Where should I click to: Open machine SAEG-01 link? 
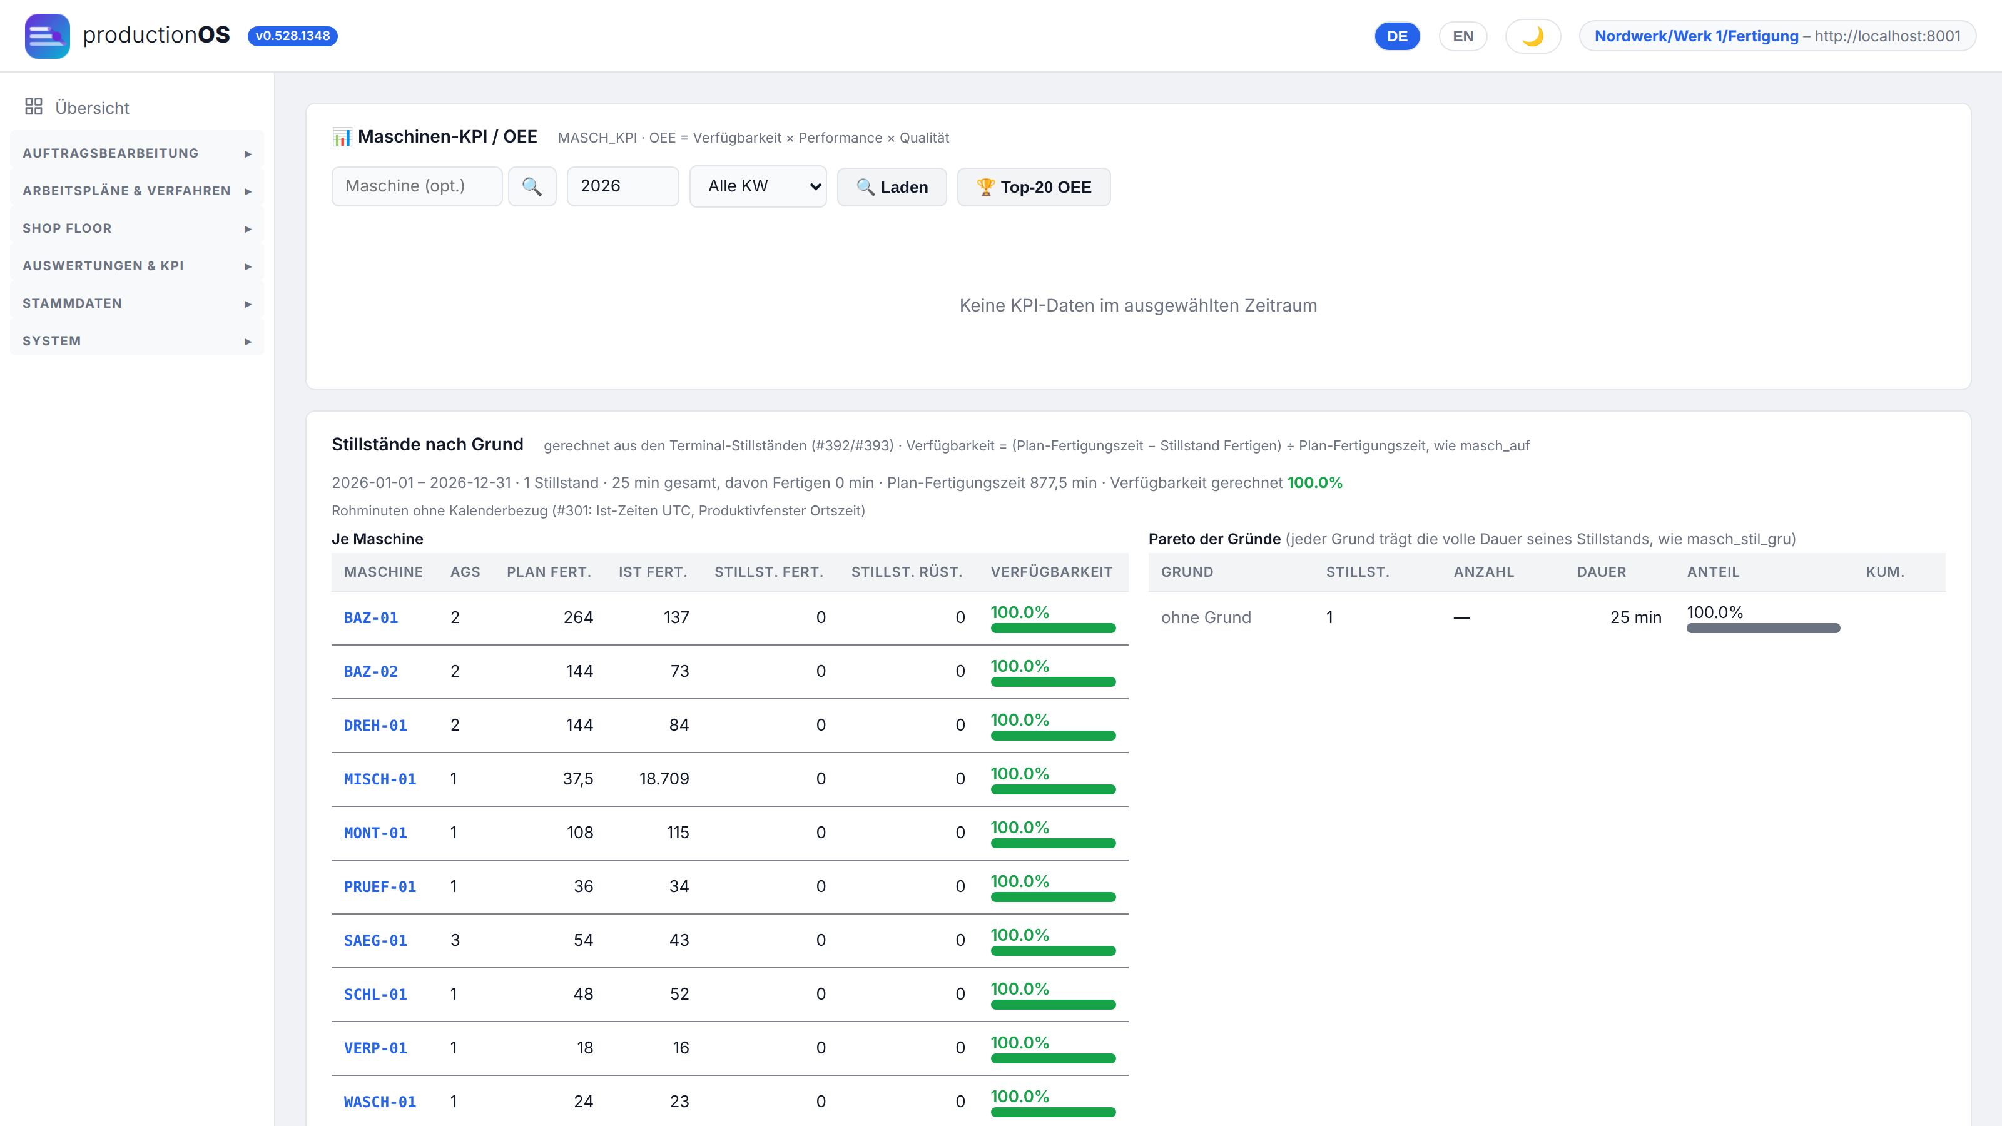tap(375, 940)
